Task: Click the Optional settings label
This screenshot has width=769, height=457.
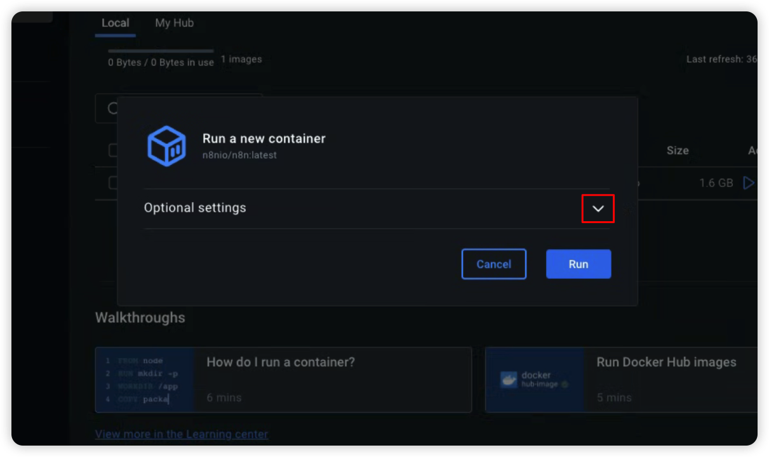Action: [x=195, y=208]
